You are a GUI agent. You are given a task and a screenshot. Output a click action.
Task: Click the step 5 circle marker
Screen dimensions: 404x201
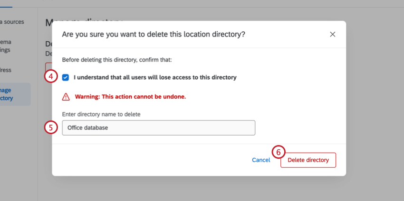(x=51, y=128)
